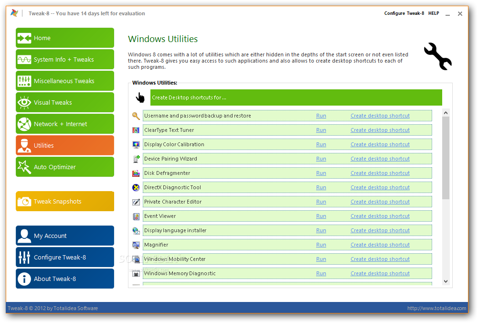Click Configure Tweak-8 in title bar
Screen dimensions: 478x323
(404, 13)
